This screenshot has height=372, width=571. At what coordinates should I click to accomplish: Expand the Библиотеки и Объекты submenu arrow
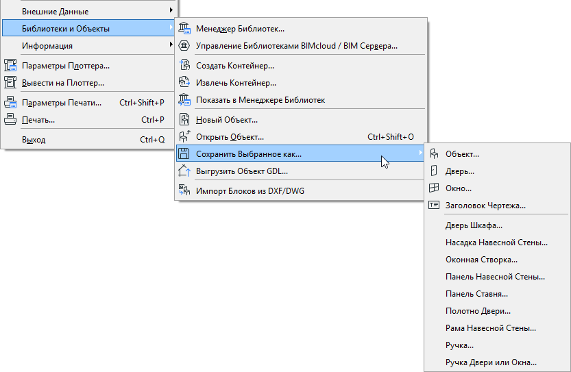171,27
